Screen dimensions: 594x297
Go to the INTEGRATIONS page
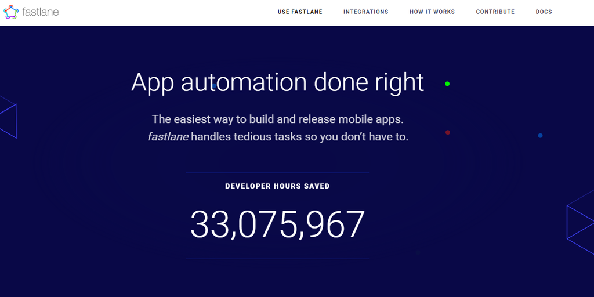point(366,12)
